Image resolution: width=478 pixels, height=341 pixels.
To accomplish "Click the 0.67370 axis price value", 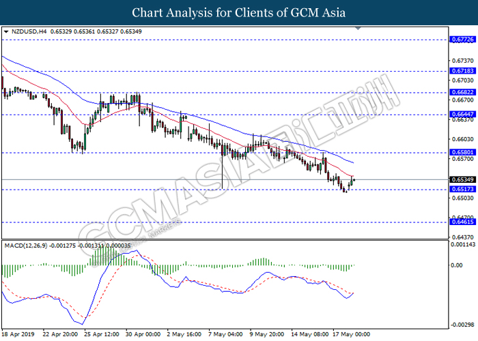I will tap(463, 61).
